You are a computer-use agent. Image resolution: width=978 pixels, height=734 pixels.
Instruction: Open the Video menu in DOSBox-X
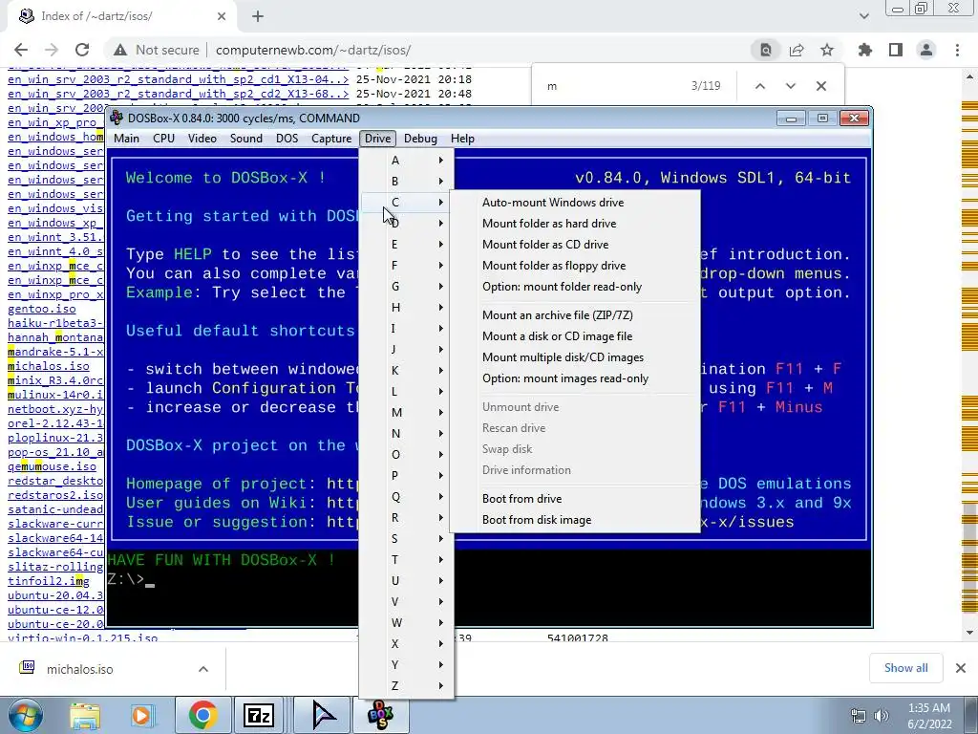pyautogui.click(x=202, y=139)
